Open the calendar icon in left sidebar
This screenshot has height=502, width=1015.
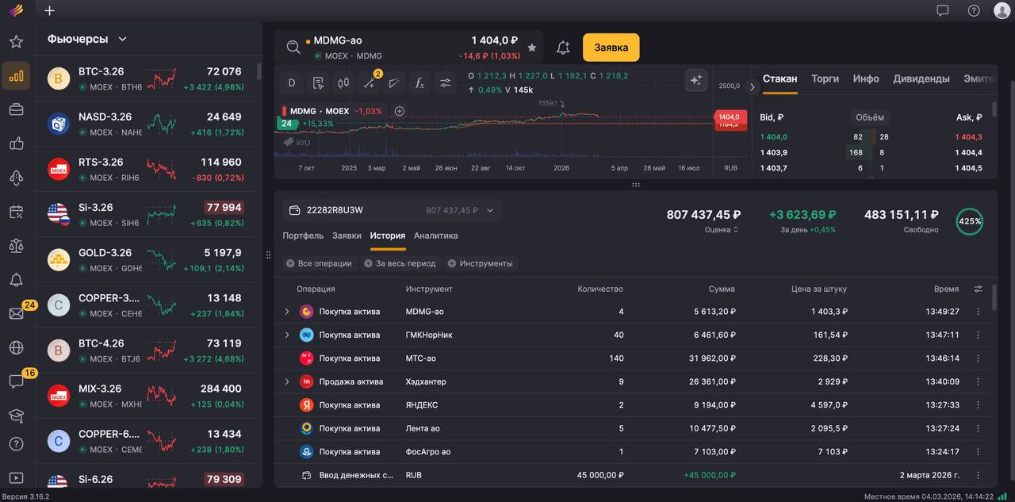point(16,212)
